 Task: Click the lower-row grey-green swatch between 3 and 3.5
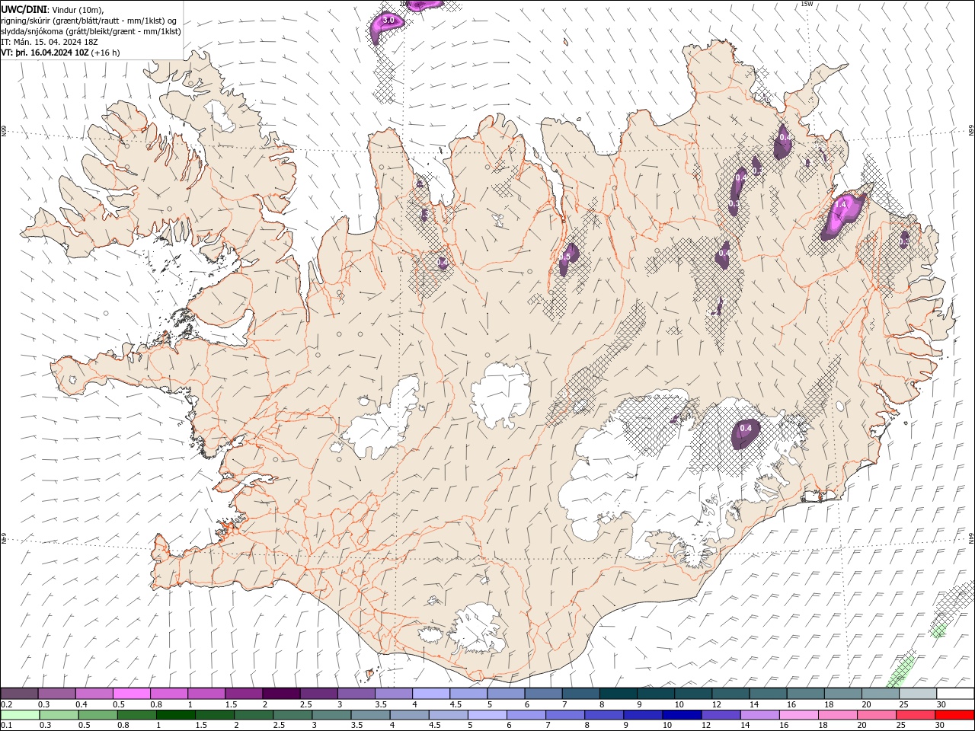point(331,715)
